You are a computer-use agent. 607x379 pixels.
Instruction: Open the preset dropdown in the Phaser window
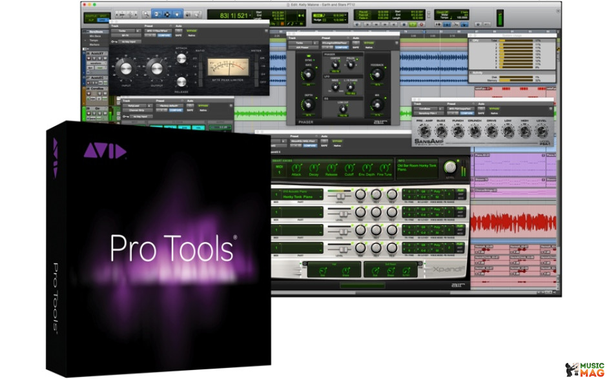pyautogui.click(x=335, y=43)
